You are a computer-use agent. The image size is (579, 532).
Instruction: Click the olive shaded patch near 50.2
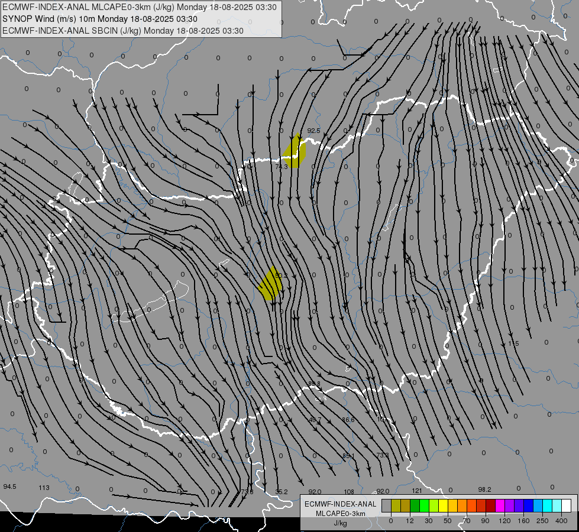270,284
